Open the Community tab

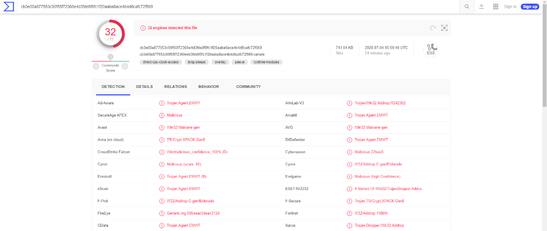(248, 87)
